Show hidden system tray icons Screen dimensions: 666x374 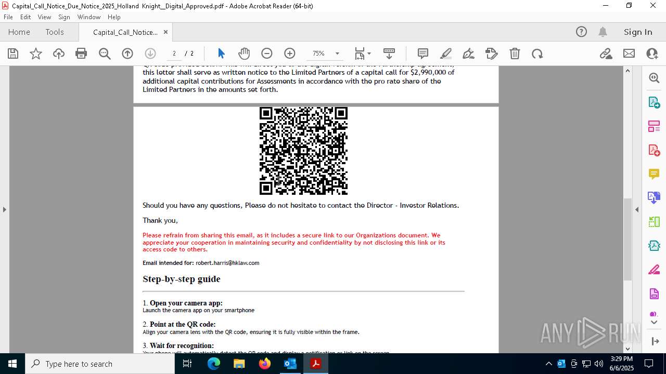(548, 364)
